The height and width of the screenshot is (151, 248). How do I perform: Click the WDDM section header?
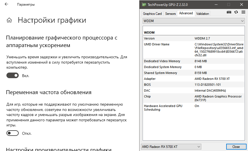(x=149, y=32)
